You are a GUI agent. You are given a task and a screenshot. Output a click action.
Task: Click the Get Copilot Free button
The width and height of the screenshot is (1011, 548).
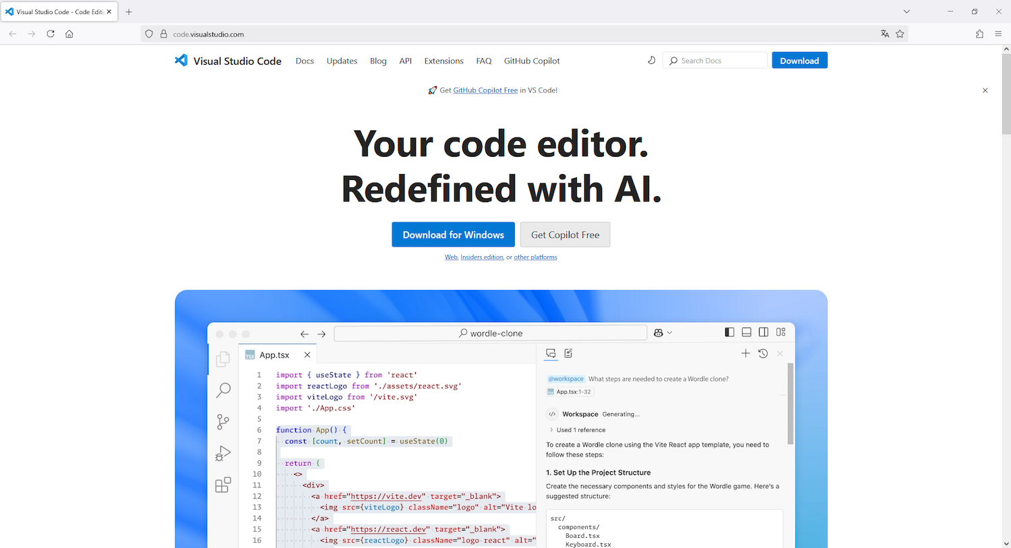[565, 235]
